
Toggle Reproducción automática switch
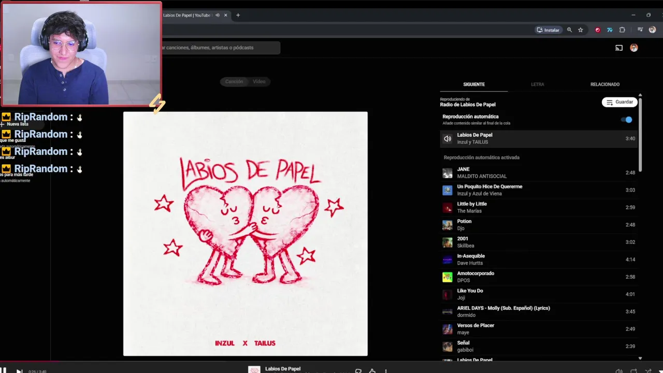(x=627, y=120)
